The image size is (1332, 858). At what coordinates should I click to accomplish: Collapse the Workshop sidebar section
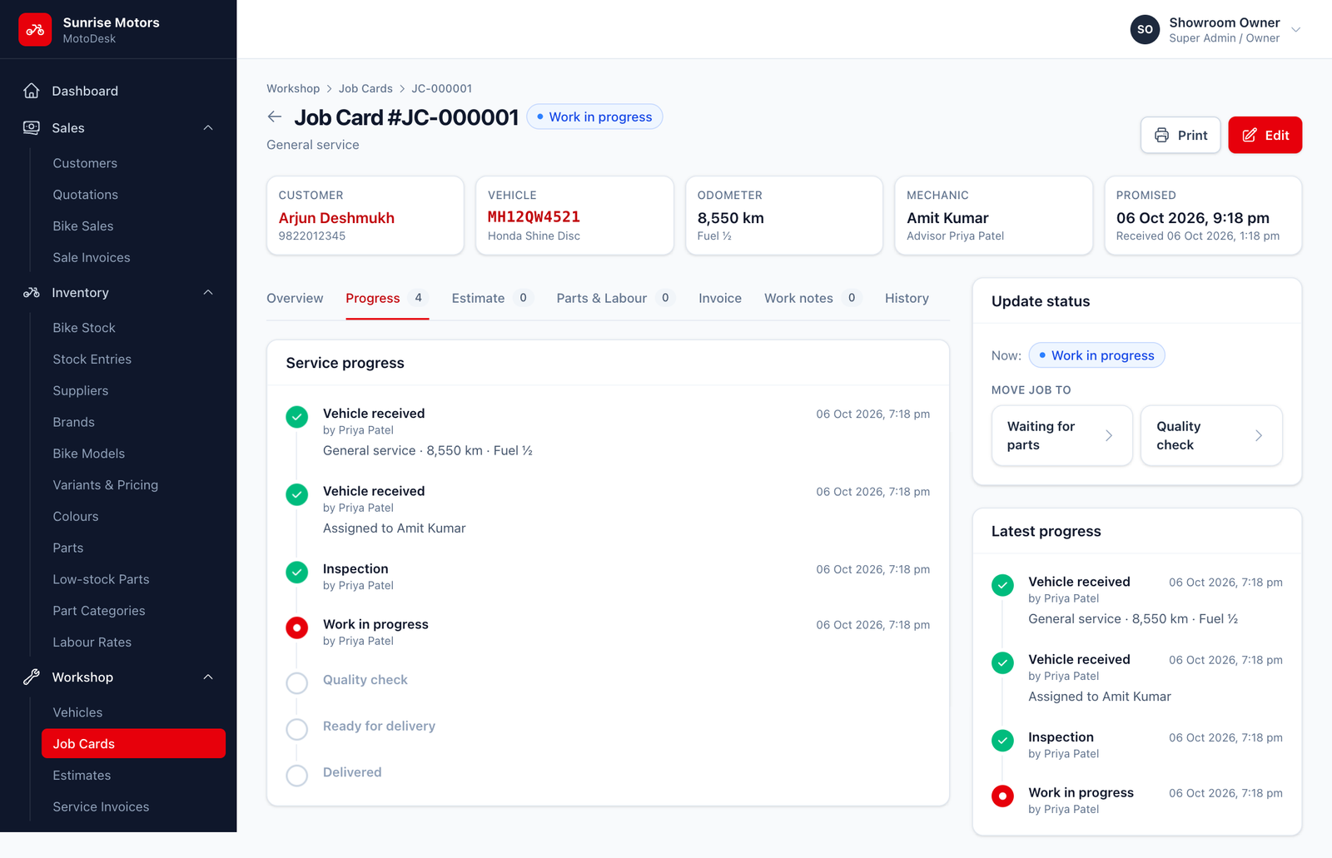(x=208, y=677)
